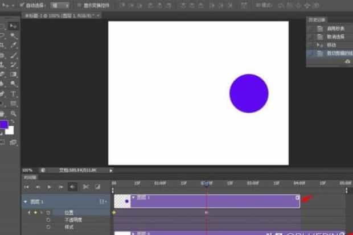Image resolution: width=353 pixels, height=235 pixels.
Task: Open the 图层 1 clip dropdown arrow
Action: coord(133,197)
